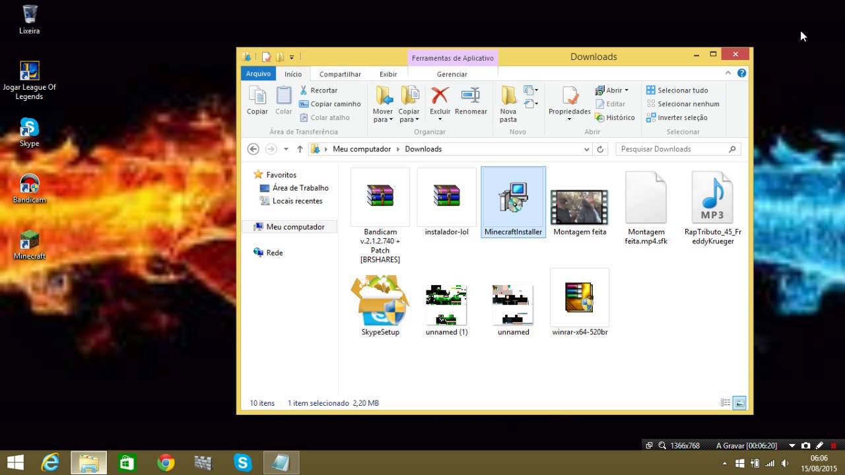This screenshot has width=845, height=475.
Task: Click the Recortar scissors command
Action: tap(318, 90)
